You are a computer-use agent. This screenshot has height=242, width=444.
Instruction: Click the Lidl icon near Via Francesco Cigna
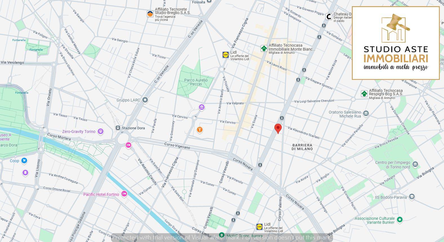[226, 55]
